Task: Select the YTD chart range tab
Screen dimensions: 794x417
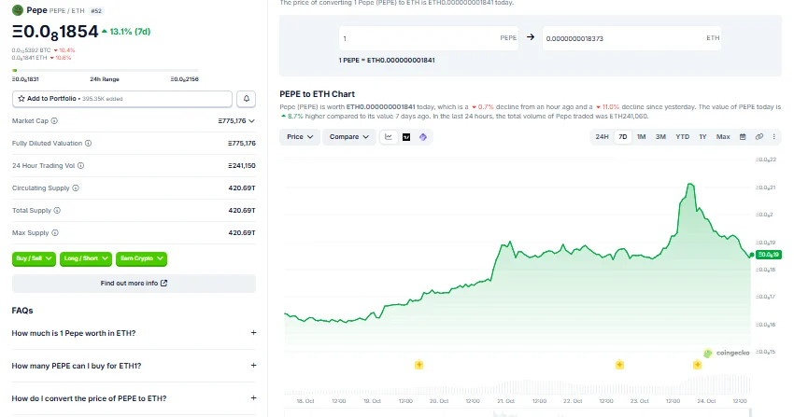Action: click(x=682, y=137)
